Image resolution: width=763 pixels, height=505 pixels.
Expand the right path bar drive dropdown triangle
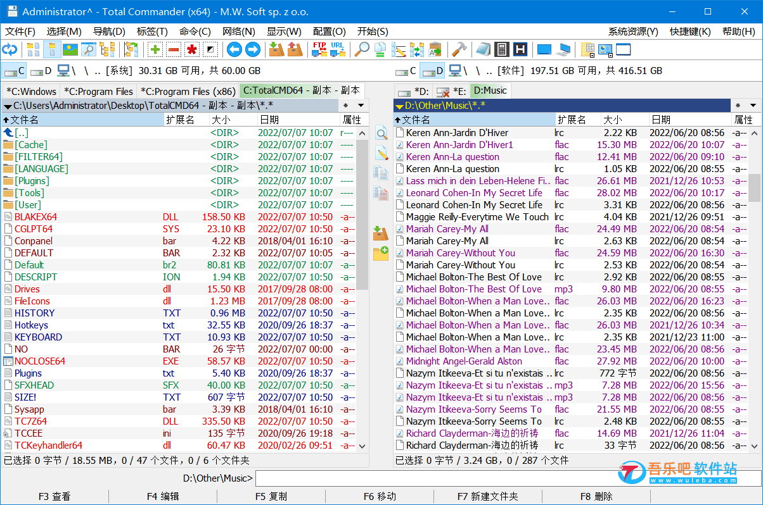399,106
